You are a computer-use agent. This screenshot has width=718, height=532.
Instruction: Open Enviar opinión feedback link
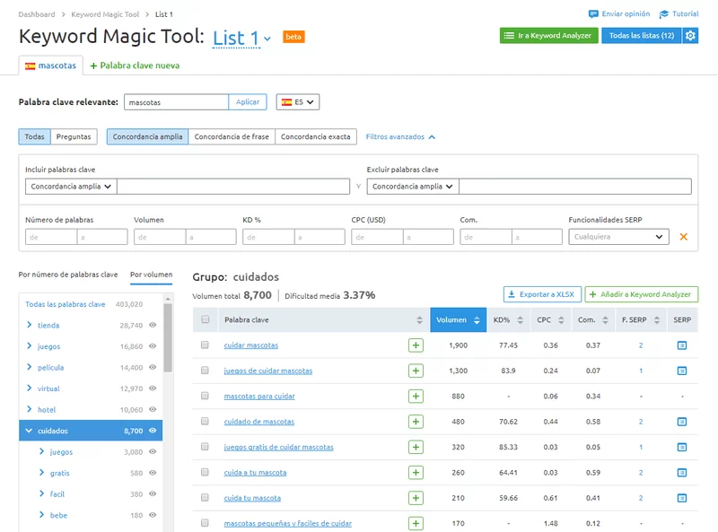(x=619, y=13)
